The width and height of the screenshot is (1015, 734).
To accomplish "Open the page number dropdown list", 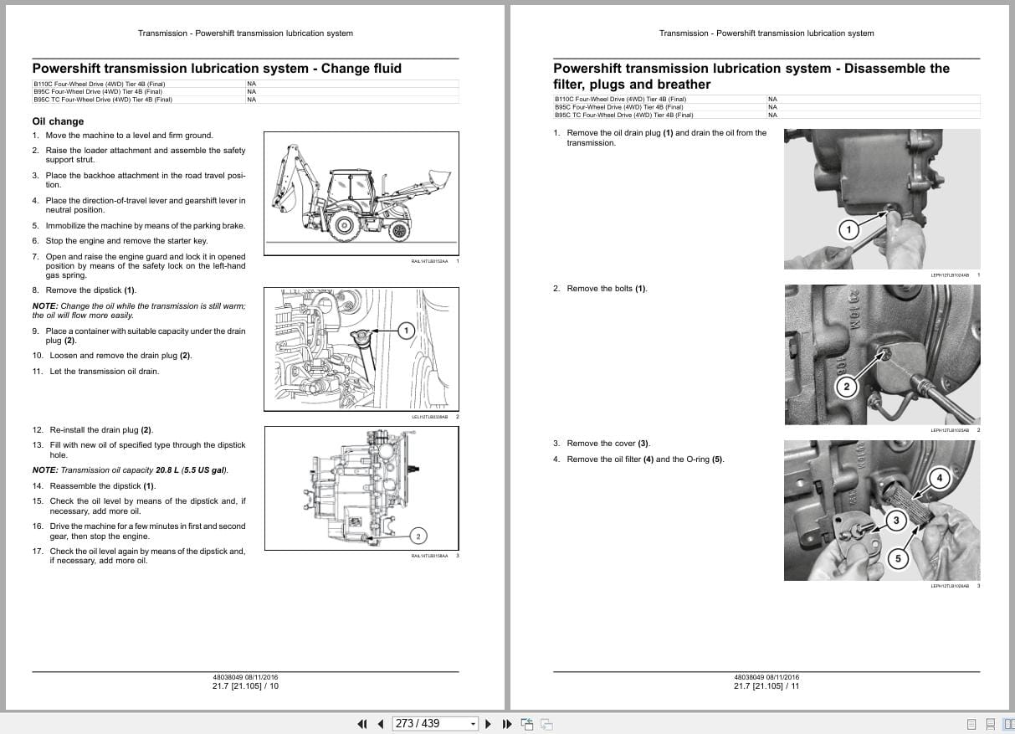I will coord(472,723).
